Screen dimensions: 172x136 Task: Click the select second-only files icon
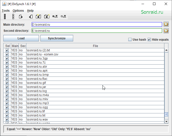point(31,17)
